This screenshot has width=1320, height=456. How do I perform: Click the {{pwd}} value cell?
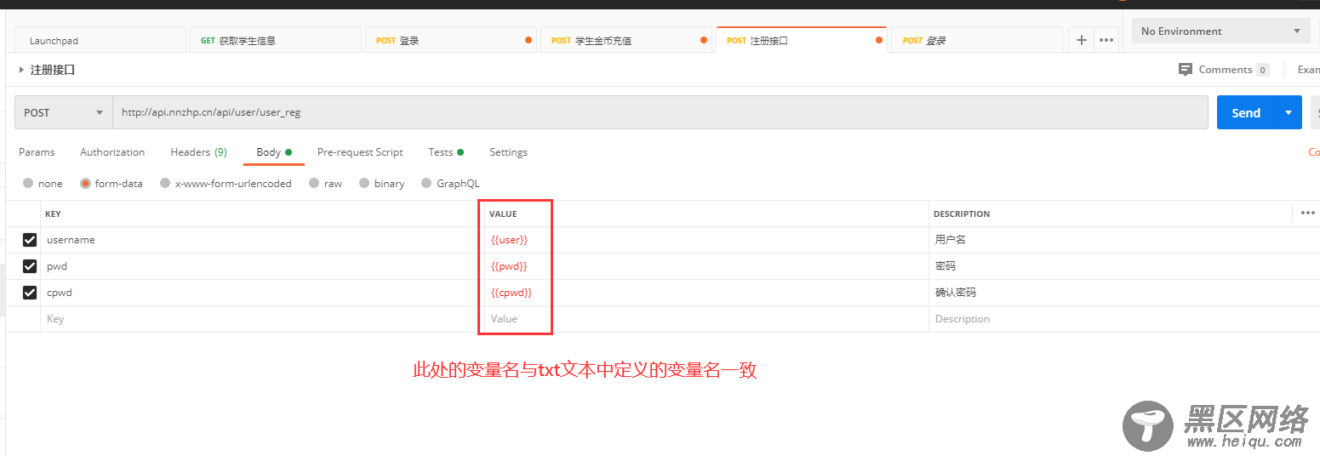point(706,266)
